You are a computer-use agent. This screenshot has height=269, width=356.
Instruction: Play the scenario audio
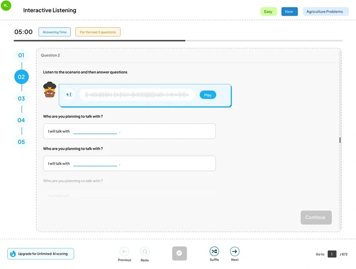(x=207, y=95)
